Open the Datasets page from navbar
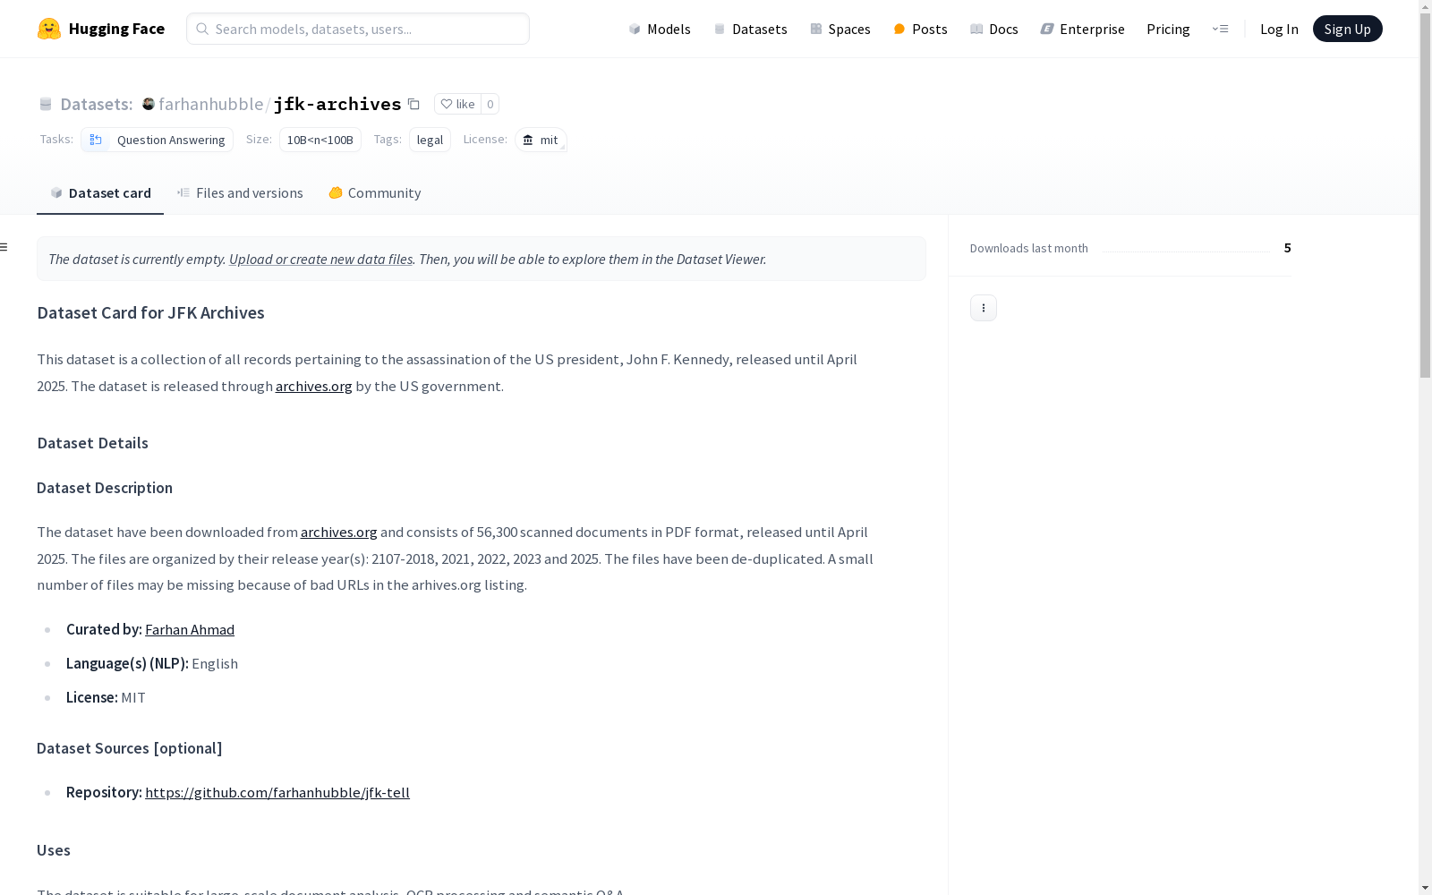Screen dimensions: 1432x895 coord(750,29)
